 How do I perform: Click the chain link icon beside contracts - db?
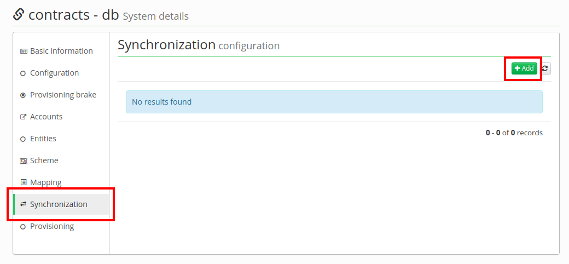tap(19, 15)
